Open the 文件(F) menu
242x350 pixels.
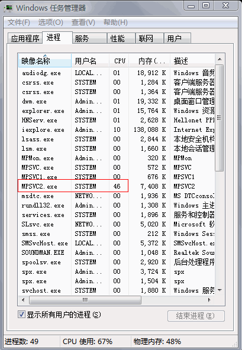tap(19, 22)
